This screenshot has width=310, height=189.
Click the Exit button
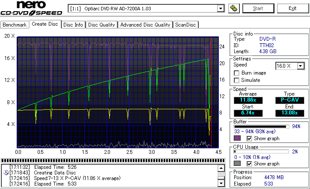[x=292, y=8]
